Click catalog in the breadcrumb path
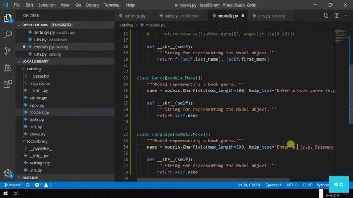353x198 pixels. point(126,25)
